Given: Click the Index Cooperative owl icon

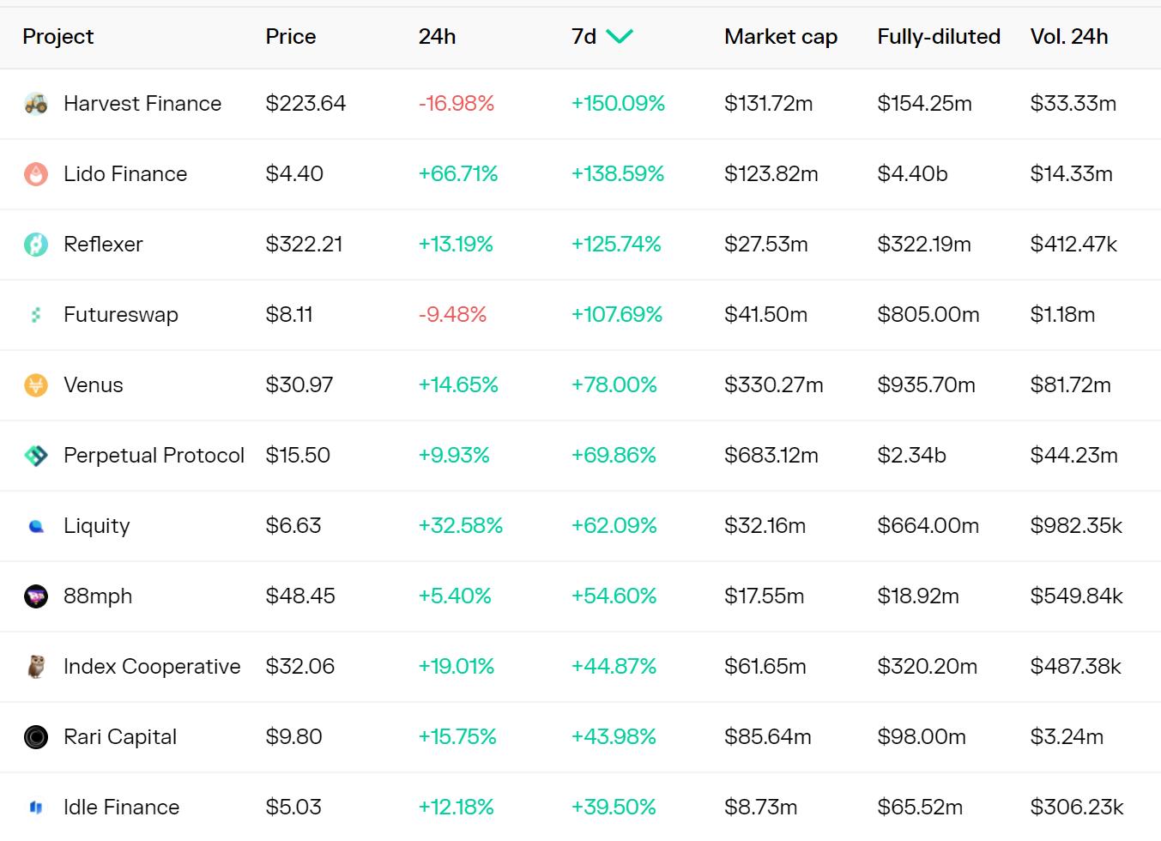Looking at the screenshot, I should pyautogui.click(x=36, y=667).
